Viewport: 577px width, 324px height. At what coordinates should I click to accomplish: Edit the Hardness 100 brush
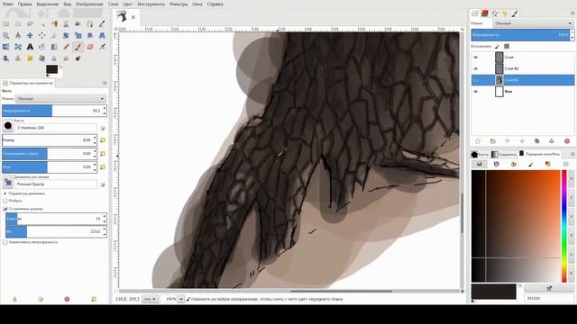103,128
